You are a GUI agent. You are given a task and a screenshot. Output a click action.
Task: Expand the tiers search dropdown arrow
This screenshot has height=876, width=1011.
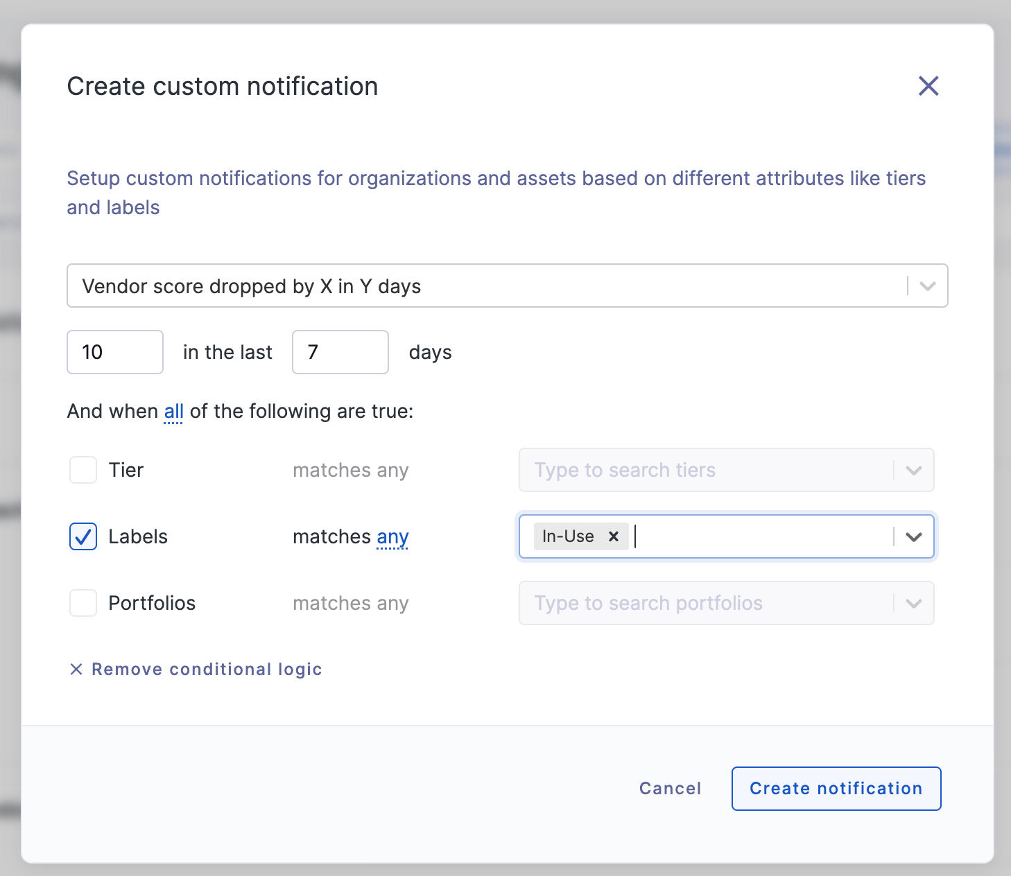point(914,470)
